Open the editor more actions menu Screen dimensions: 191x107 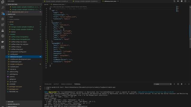click(189, 1)
